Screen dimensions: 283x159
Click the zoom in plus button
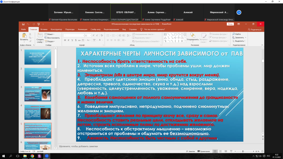(253, 152)
